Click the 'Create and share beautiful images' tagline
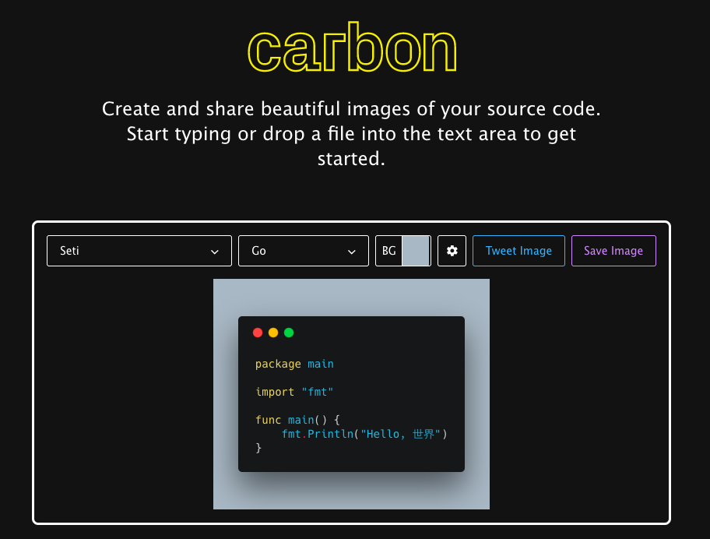Viewport: 710px width, 539px height. (x=351, y=134)
